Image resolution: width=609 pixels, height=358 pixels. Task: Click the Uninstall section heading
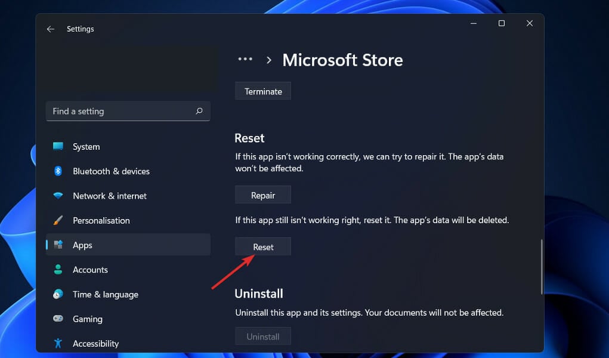coord(259,294)
